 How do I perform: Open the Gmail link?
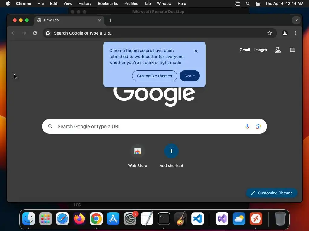244,50
